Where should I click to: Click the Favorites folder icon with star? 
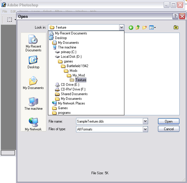point(176,27)
